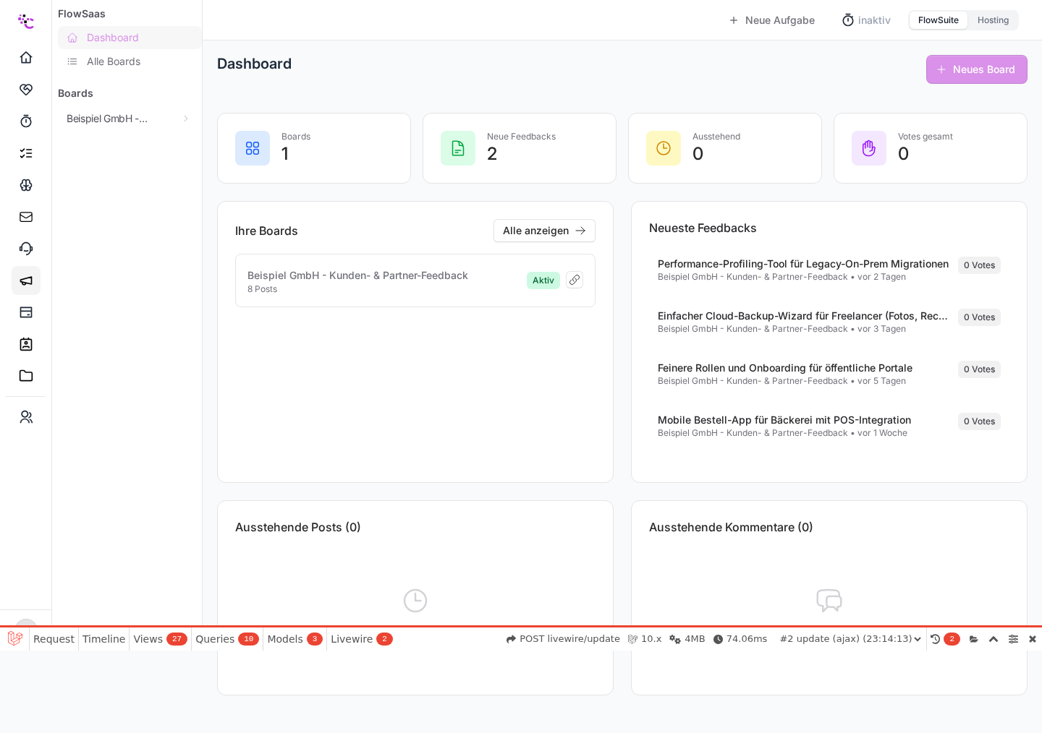Click Neue Aufgabe in the top bar
The image size is (1042, 733).
click(772, 20)
